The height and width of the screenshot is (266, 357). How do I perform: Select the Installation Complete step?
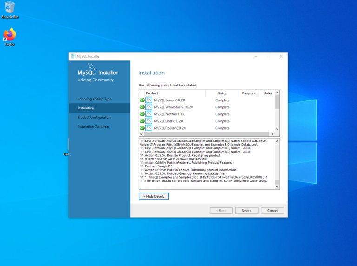click(93, 126)
